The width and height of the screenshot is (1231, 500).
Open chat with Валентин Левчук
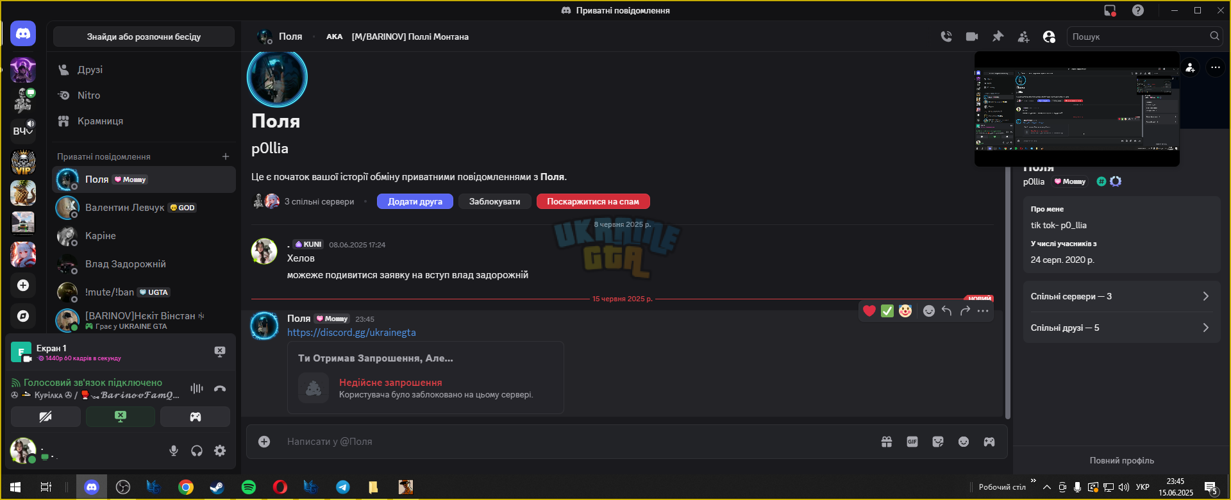pyautogui.click(x=144, y=208)
